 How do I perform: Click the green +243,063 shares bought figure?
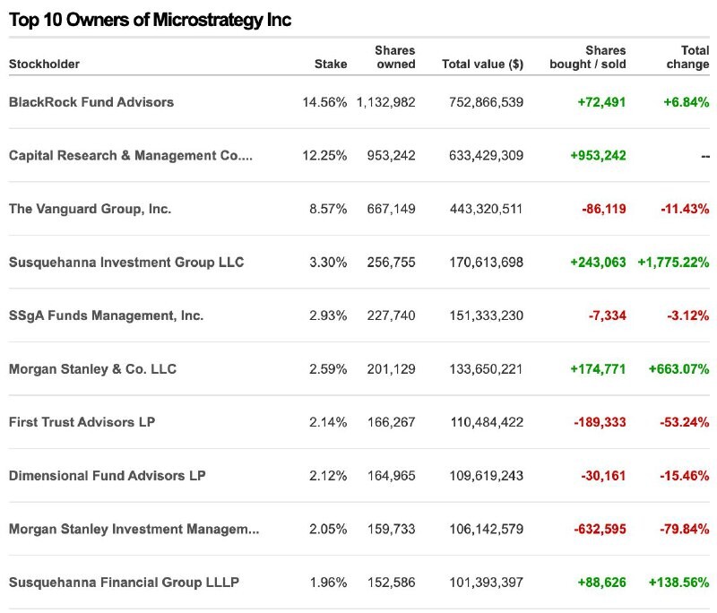point(598,262)
